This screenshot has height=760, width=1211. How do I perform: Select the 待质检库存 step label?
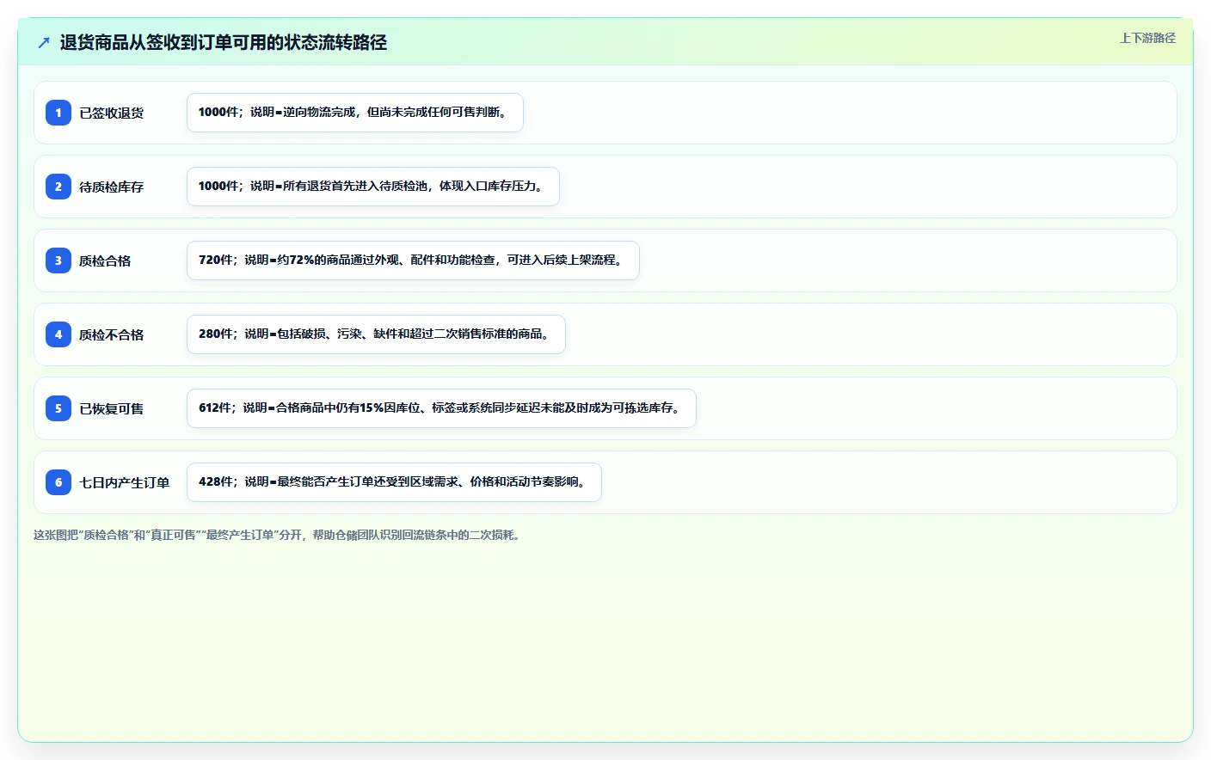click(112, 187)
